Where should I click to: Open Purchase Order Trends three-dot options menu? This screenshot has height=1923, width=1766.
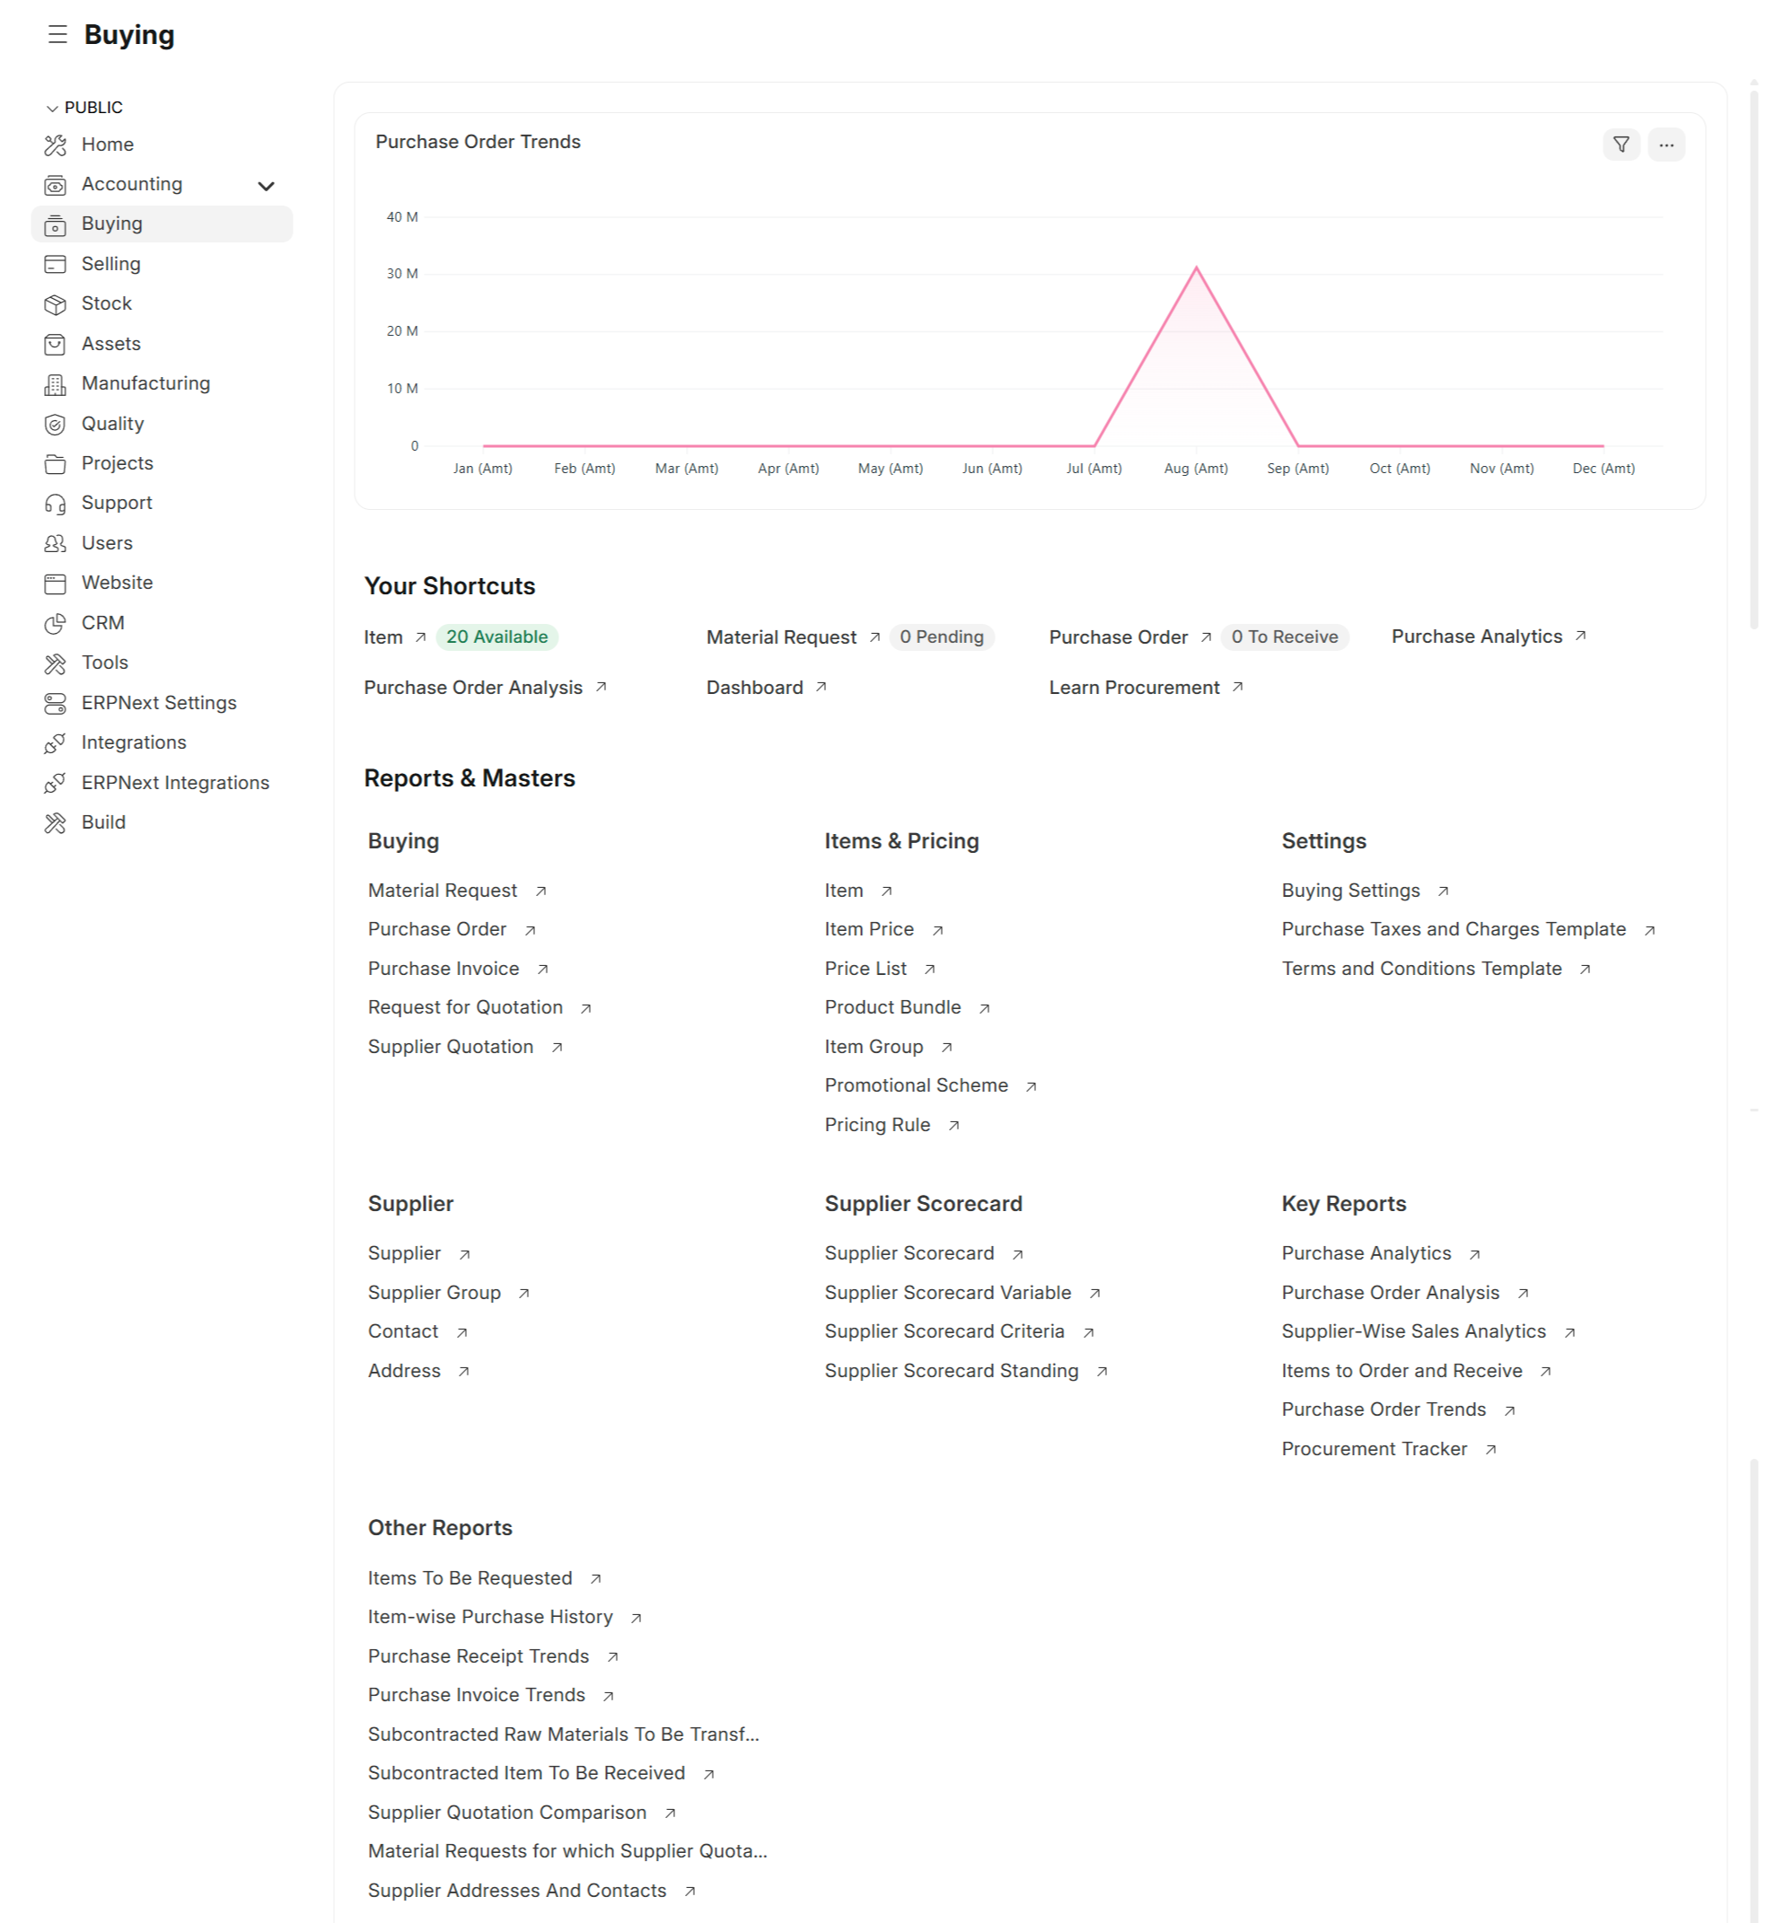(1665, 145)
